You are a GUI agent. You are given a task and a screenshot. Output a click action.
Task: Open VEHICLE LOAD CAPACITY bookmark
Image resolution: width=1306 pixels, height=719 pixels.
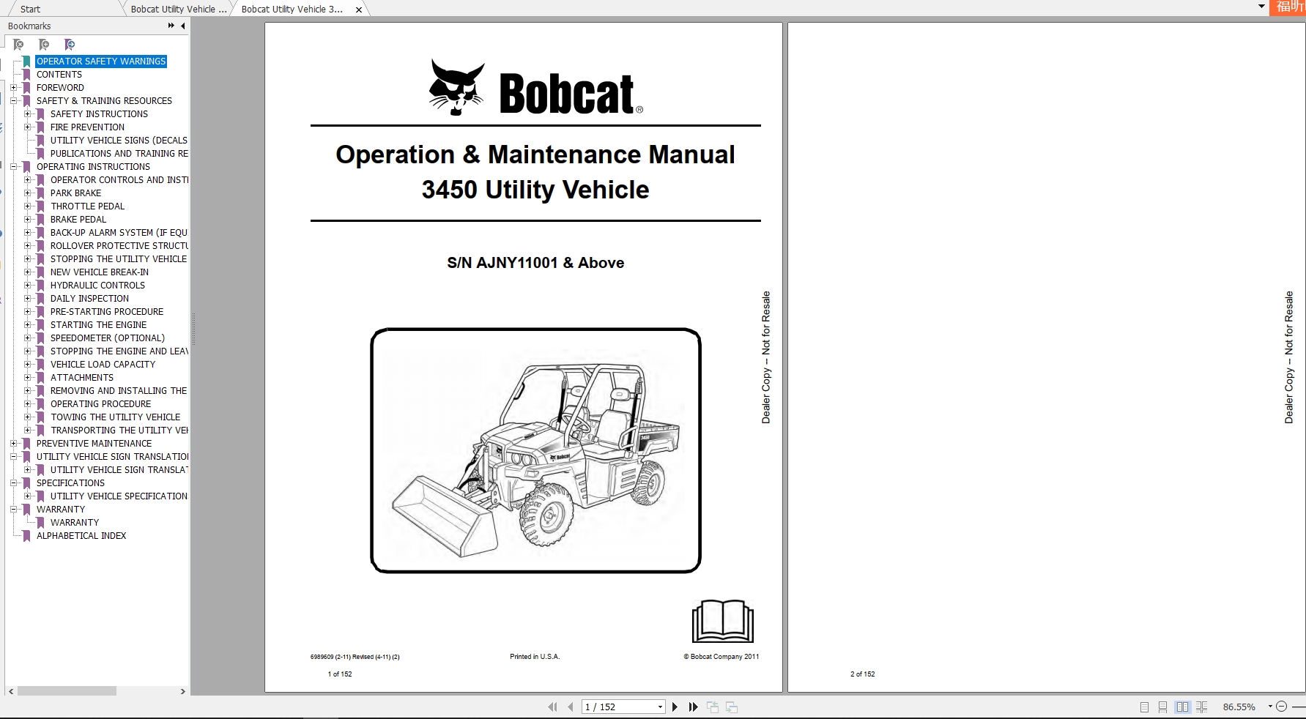point(103,365)
